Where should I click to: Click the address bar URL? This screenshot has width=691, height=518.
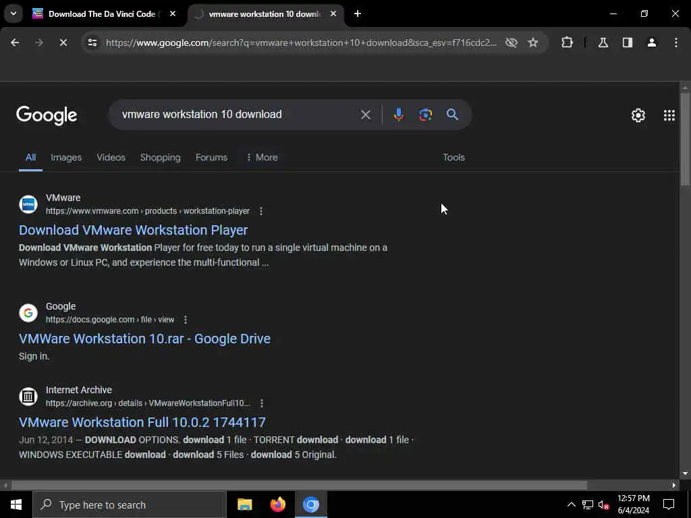[301, 42]
